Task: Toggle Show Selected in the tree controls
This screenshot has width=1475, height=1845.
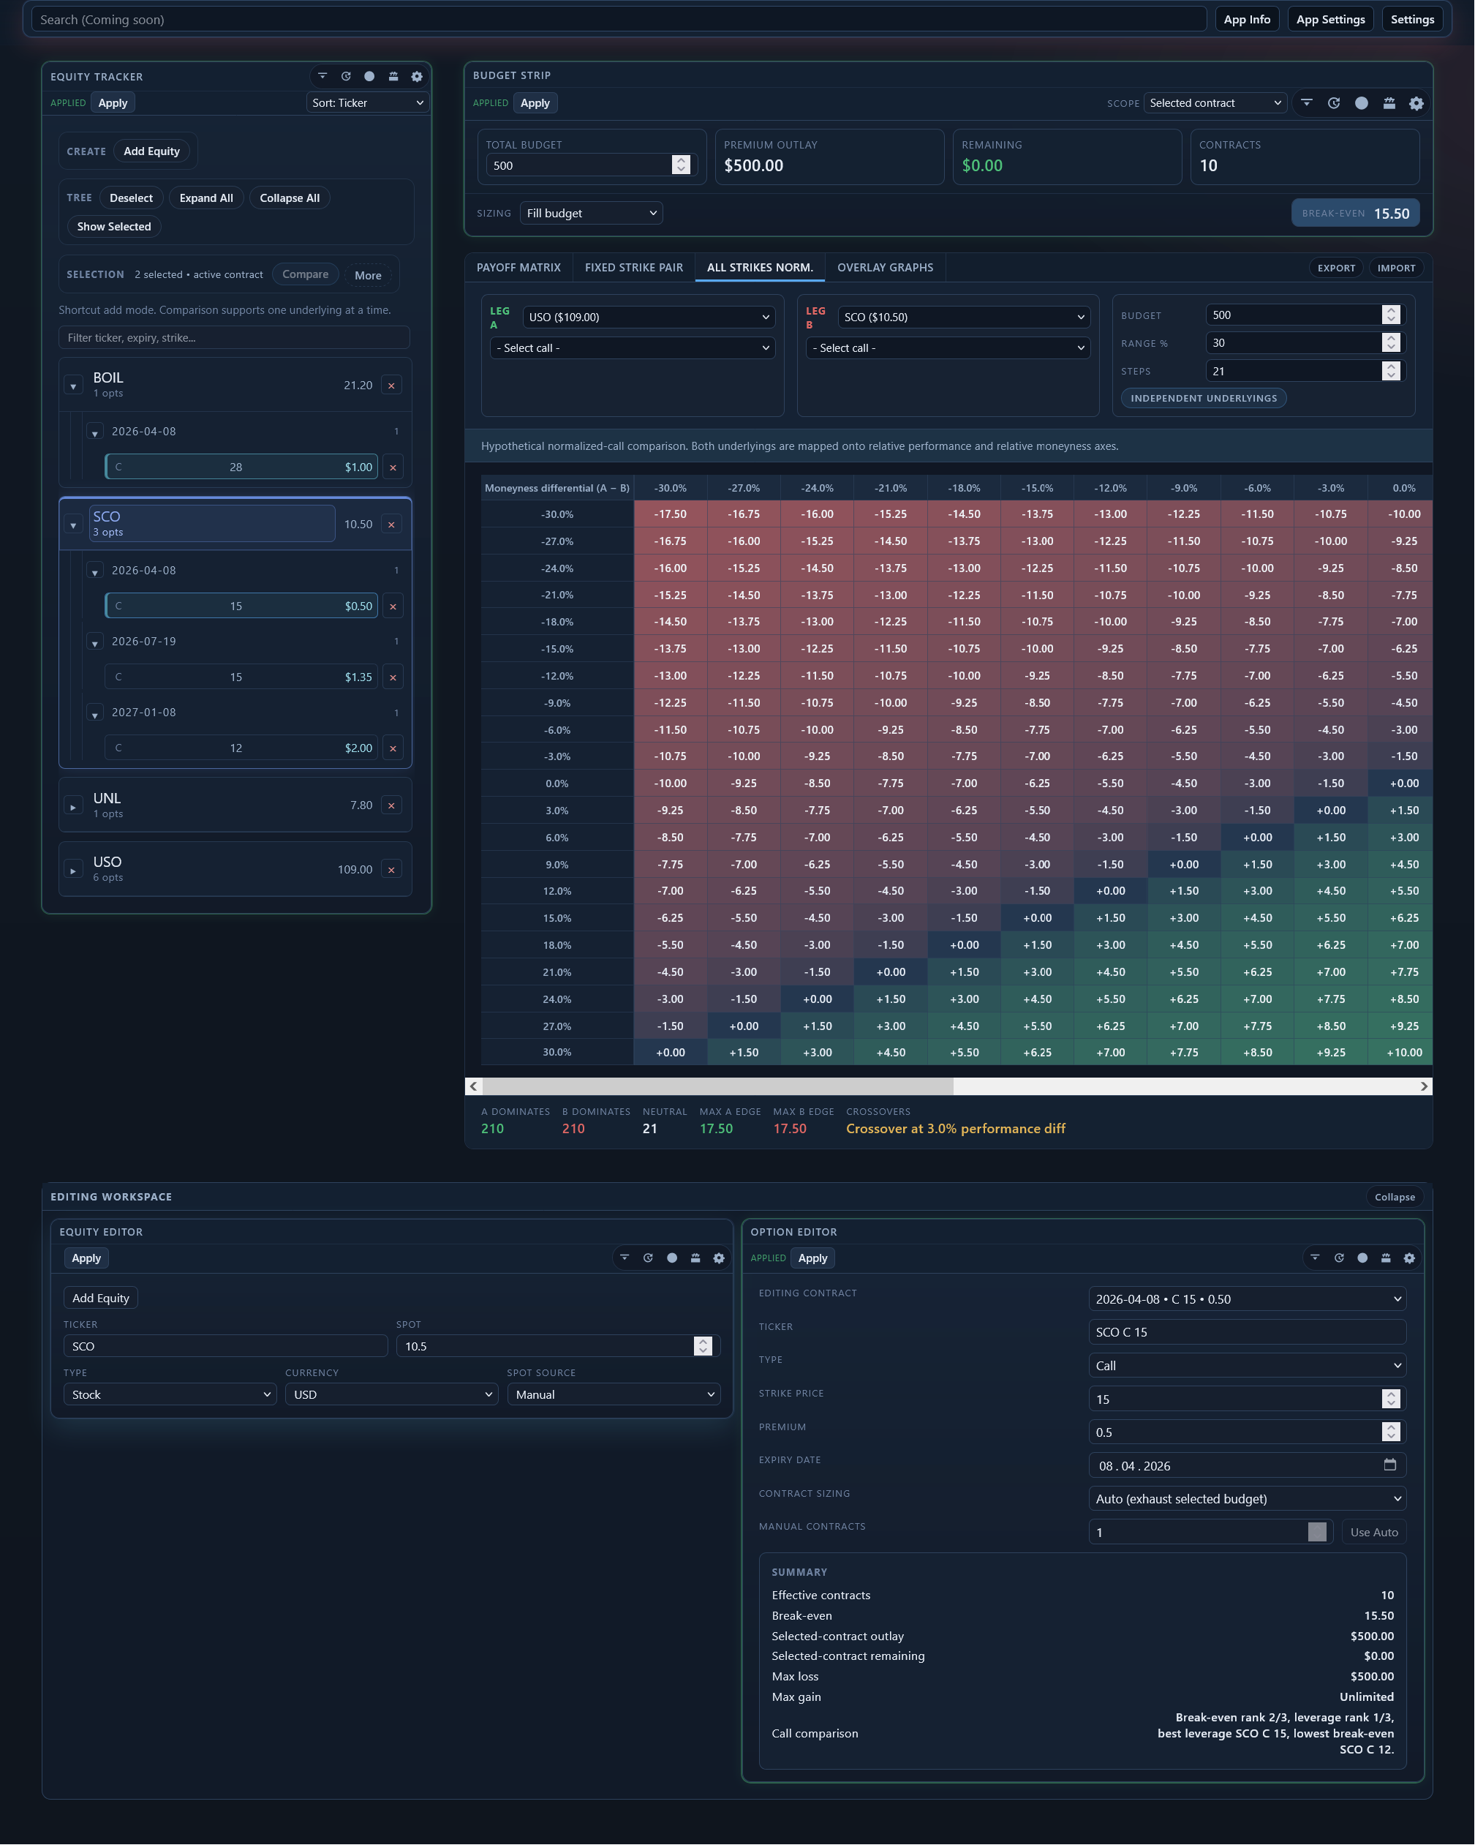Action: [114, 227]
